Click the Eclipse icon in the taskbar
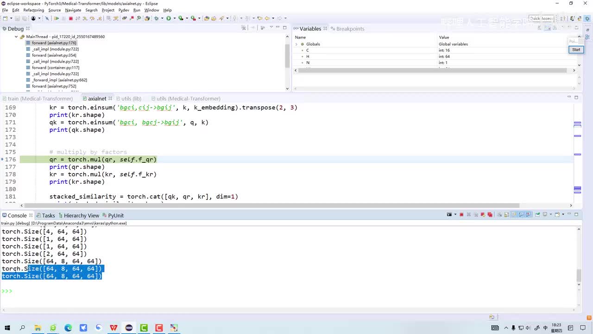This screenshot has width=593, height=334. click(x=129, y=328)
